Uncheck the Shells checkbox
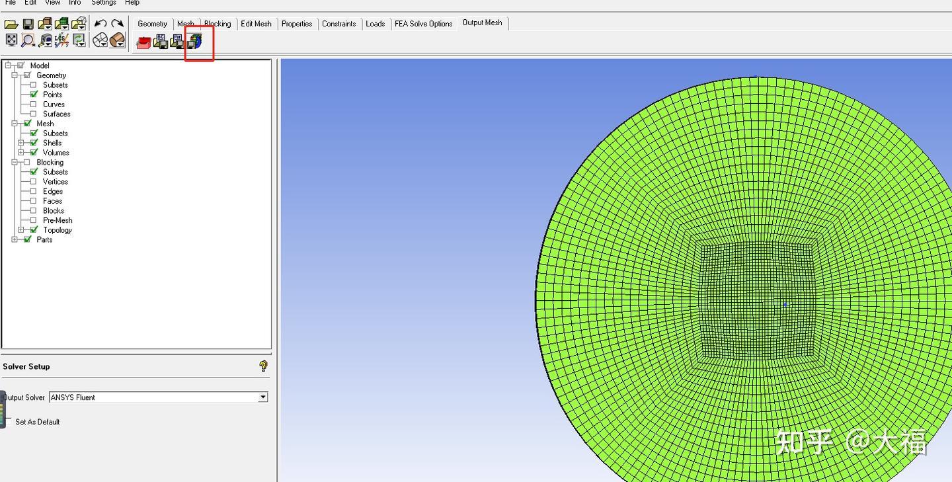952x482 pixels. 34,143
